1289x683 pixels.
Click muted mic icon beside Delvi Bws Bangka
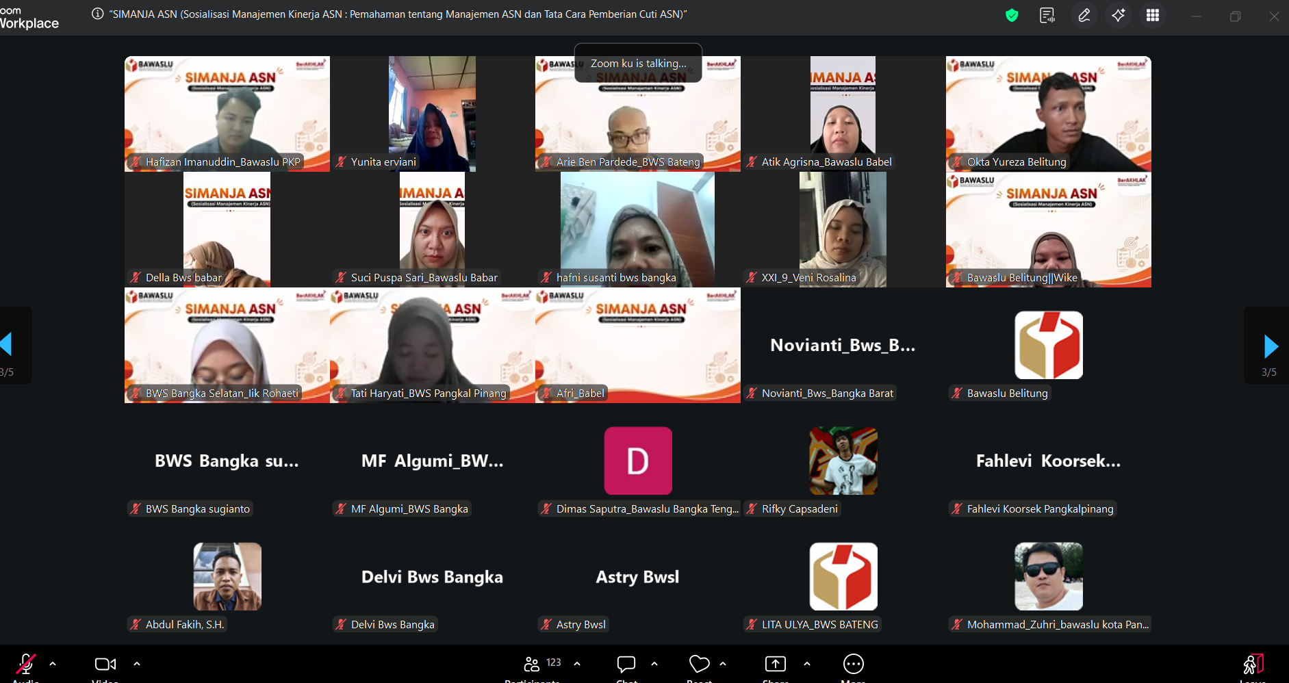click(342, 625)
